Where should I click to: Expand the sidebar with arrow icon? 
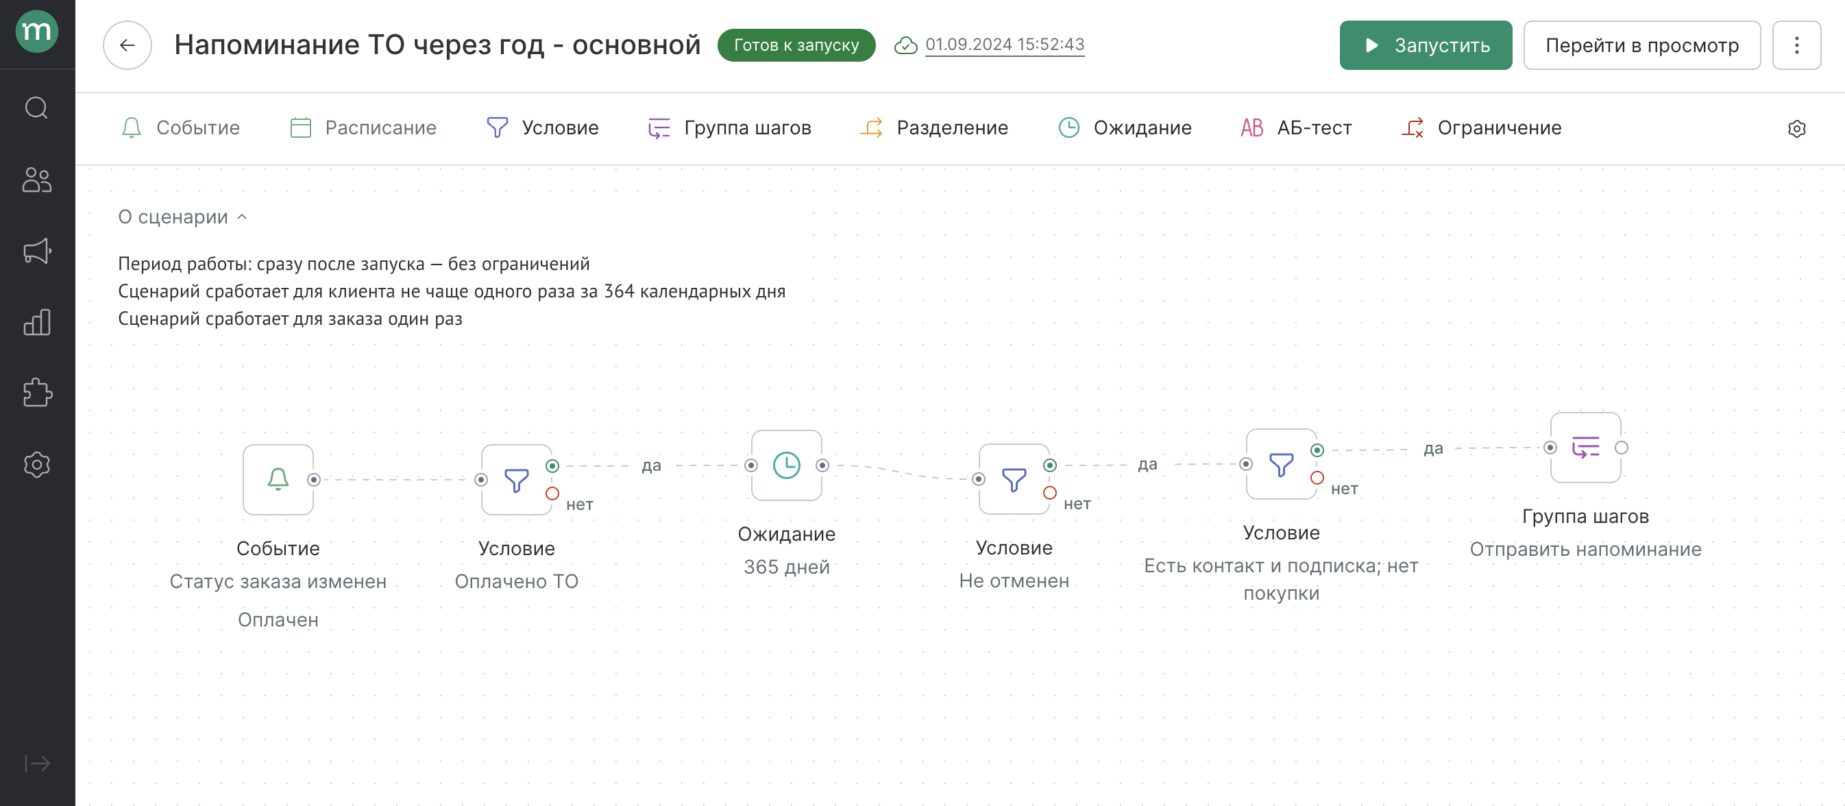[x=36, y=764]
